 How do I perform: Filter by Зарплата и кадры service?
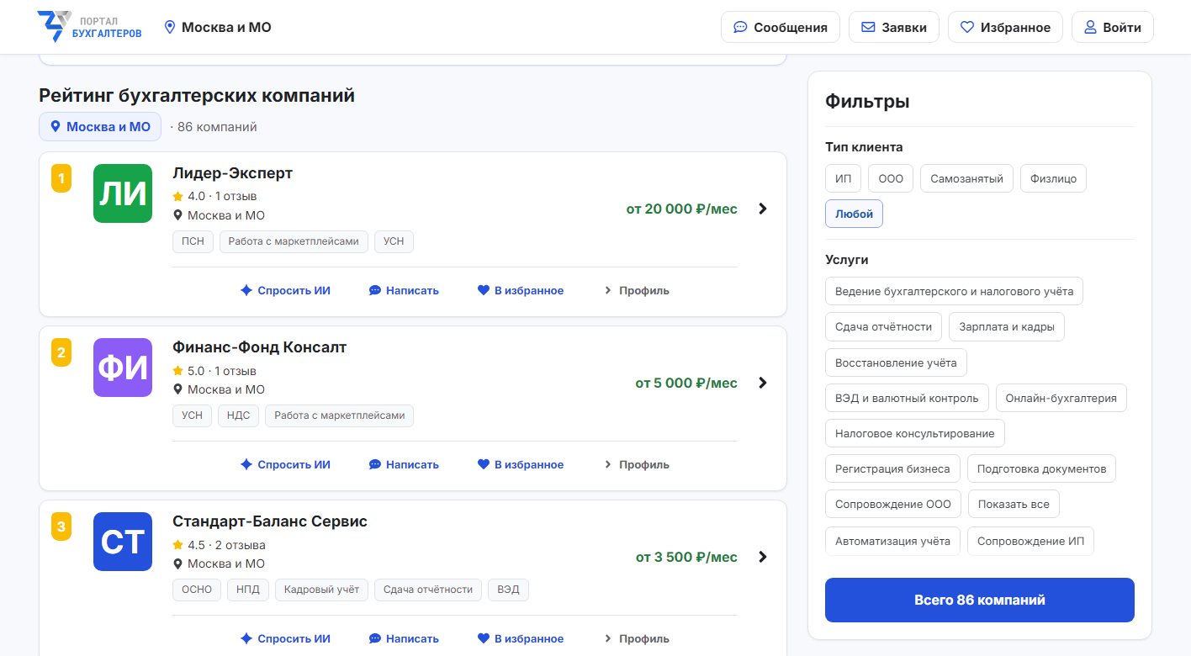point(1007,327)
